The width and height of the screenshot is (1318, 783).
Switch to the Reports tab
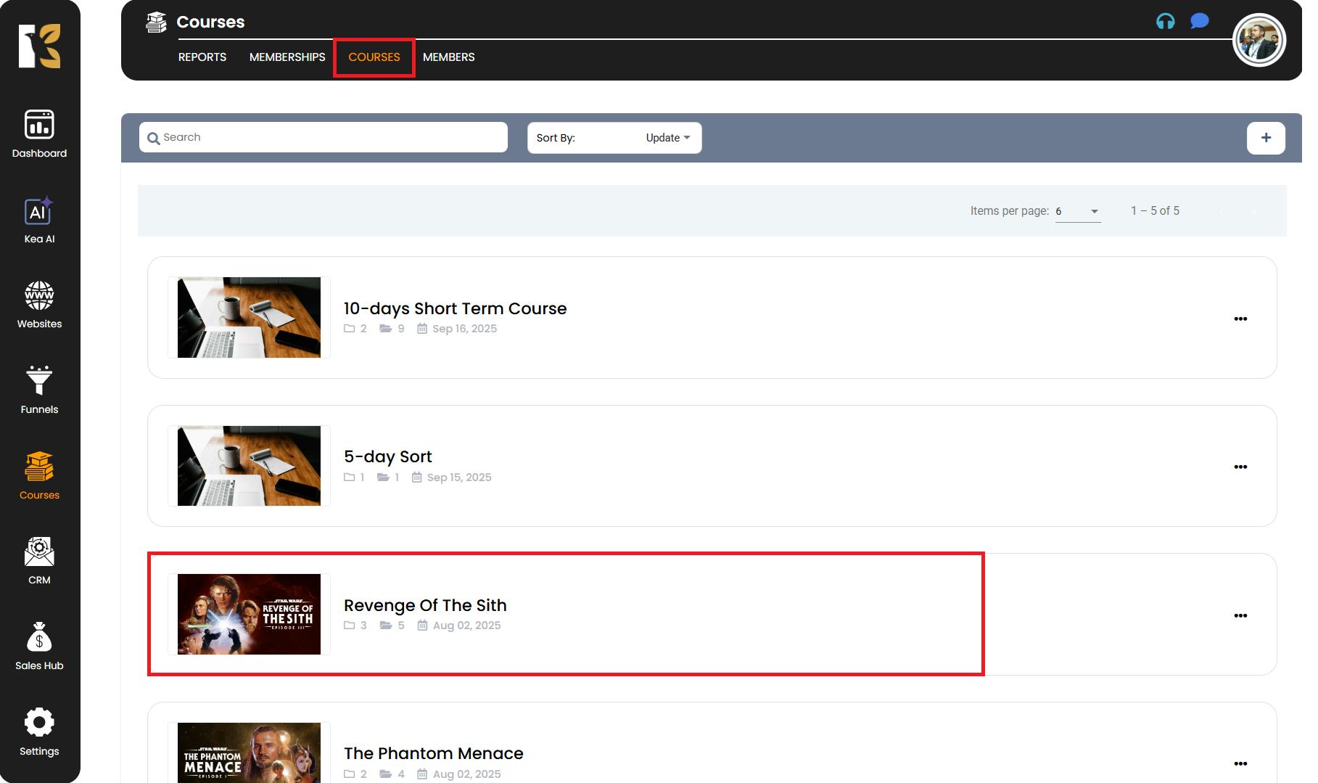202,57
